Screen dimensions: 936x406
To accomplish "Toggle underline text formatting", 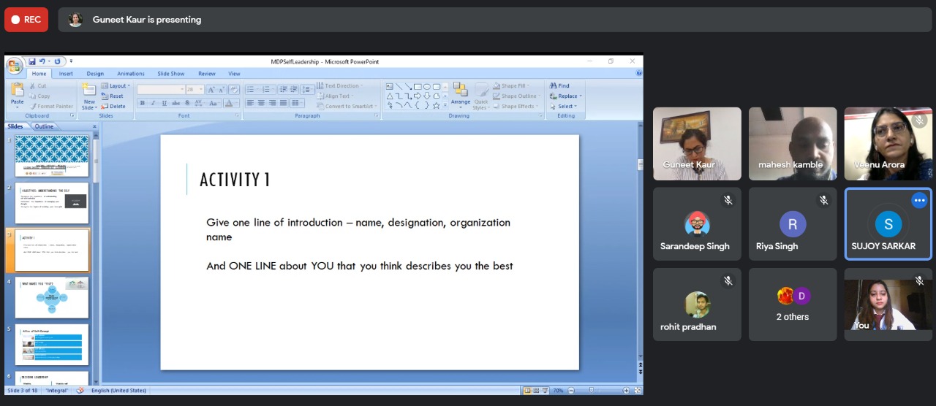I will (165, 104).
